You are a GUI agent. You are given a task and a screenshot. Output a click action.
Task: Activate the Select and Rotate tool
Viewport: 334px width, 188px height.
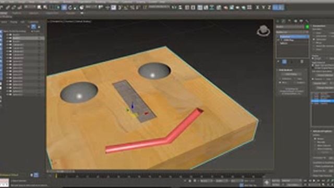tap(70, 7)
